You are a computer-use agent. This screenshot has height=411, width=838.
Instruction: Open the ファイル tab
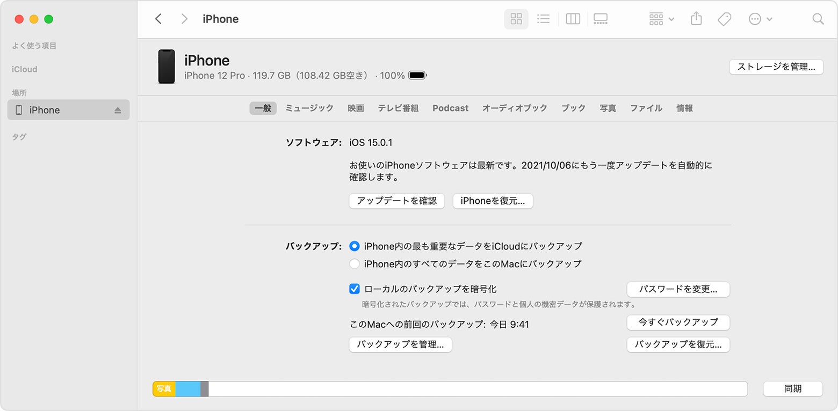[x=646, y=108]
